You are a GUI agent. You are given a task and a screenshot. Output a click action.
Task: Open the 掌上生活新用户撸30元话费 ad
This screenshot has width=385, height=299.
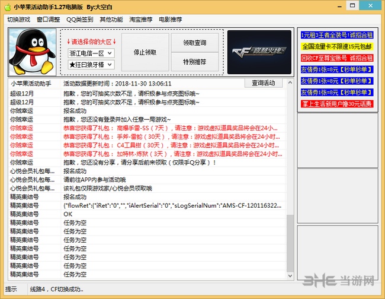[337, 104]
